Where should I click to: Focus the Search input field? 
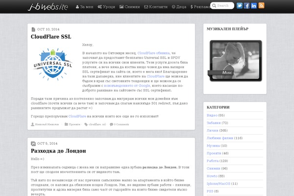222,5
